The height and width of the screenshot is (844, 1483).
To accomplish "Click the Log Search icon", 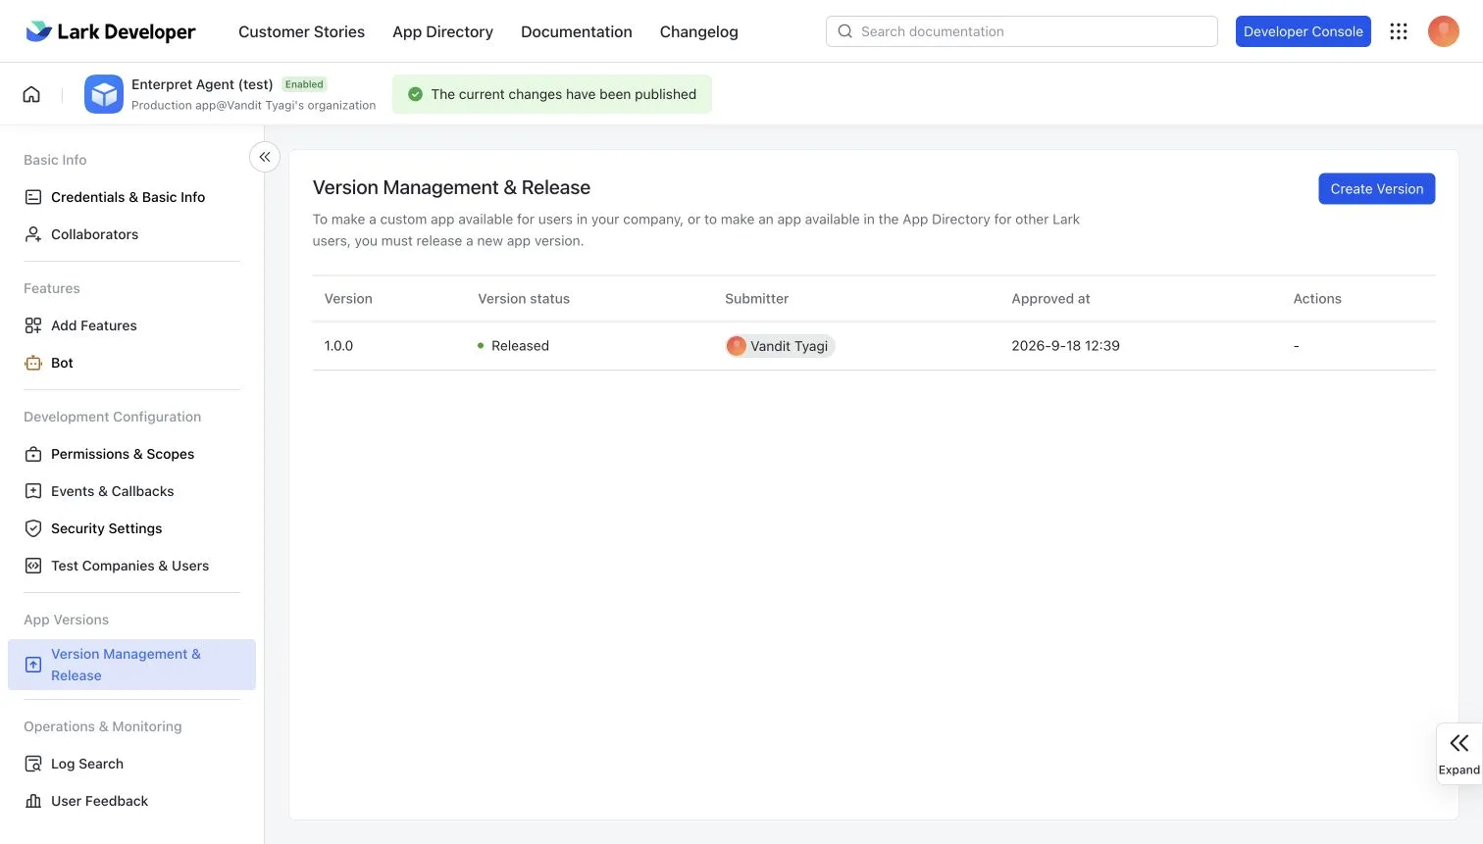I will [x=33, y=764].
